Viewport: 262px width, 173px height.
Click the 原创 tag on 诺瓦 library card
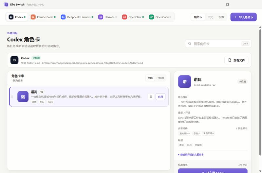click(x=34, y=102)
